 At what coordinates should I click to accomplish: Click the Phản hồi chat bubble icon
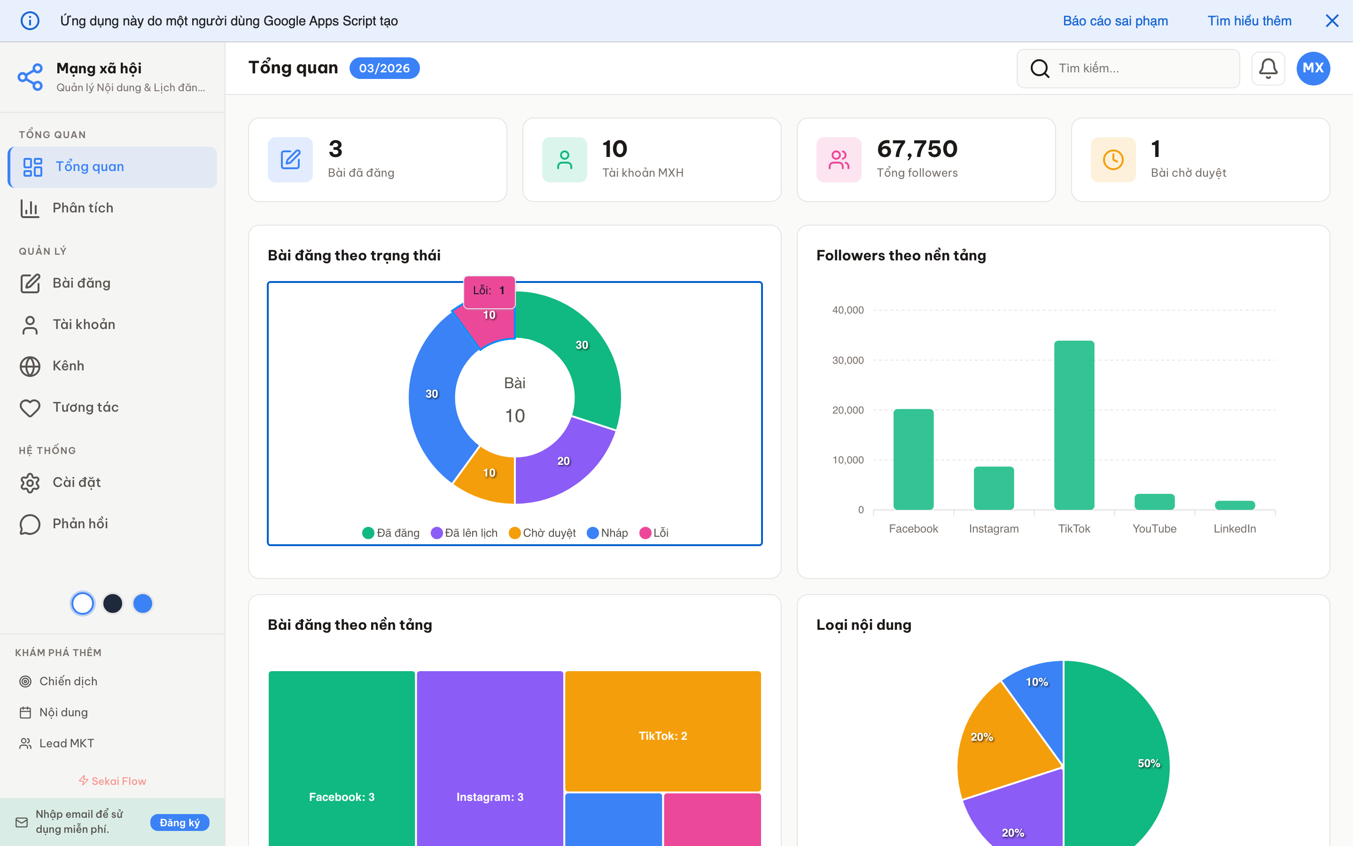[30, 524]
